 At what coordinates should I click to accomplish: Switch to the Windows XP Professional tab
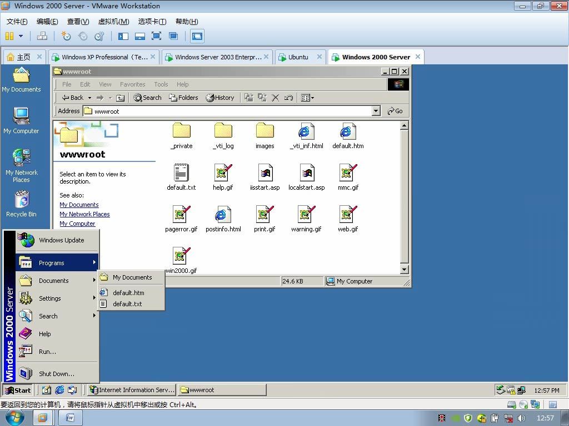104,57
